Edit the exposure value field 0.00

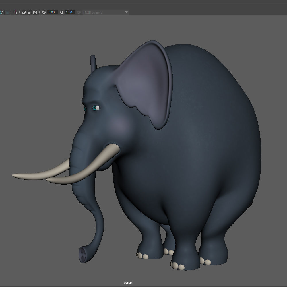pyautogui.click(x=53, y=12)
